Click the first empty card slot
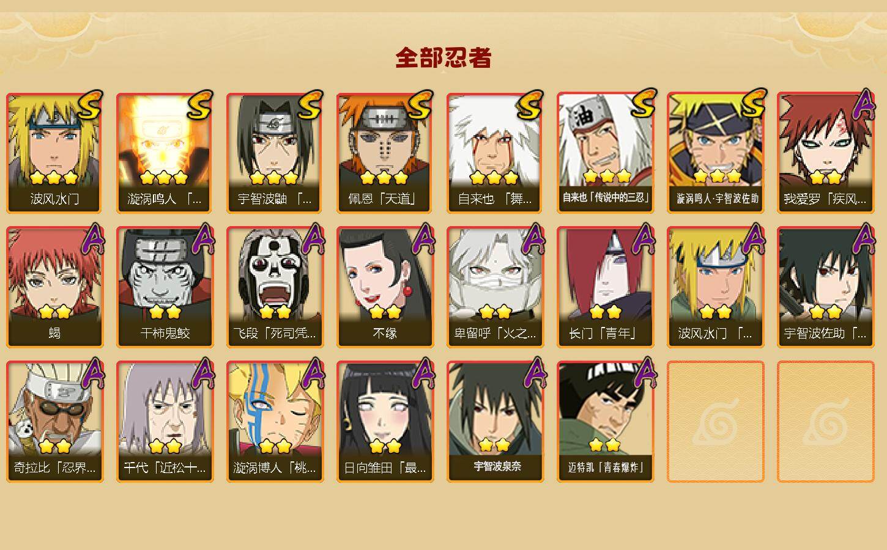The image size is (887, 550). coord(715,422)
